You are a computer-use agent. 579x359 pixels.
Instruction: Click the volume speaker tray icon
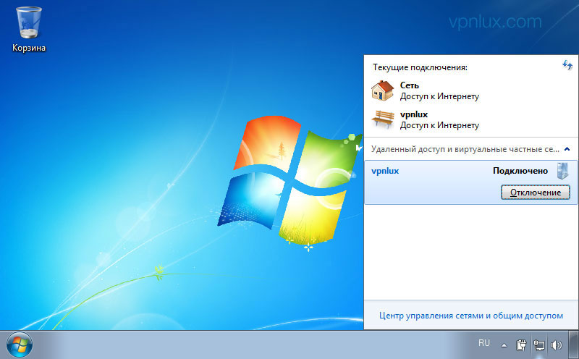(x=556, y=345)
